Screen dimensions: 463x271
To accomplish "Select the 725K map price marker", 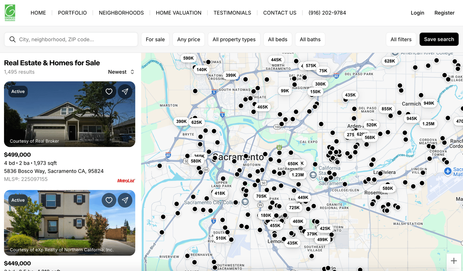I will 294,208.
